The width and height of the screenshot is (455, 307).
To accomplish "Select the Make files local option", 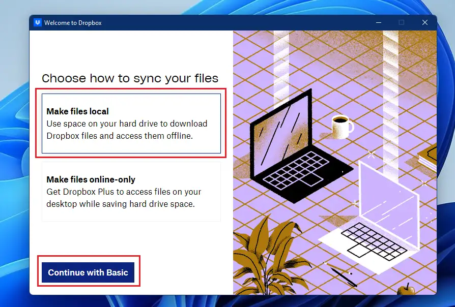I will (x=131, y=124).
